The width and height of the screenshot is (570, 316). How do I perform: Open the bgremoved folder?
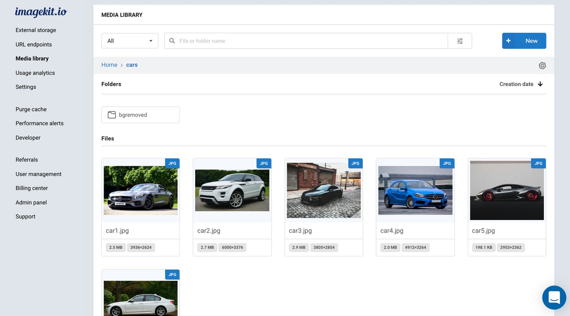141,115
